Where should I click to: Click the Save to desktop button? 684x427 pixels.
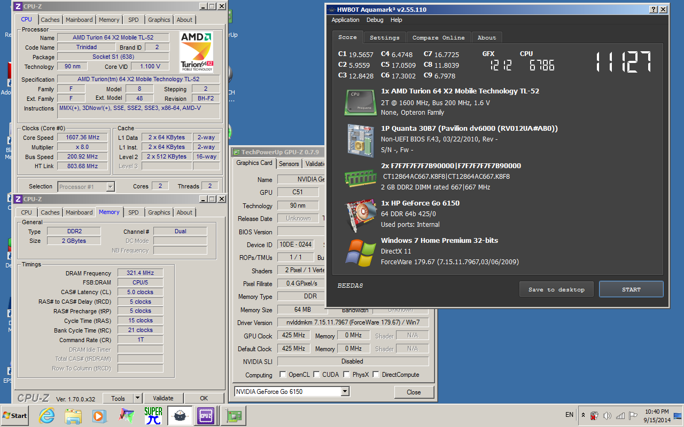(556, 289)
